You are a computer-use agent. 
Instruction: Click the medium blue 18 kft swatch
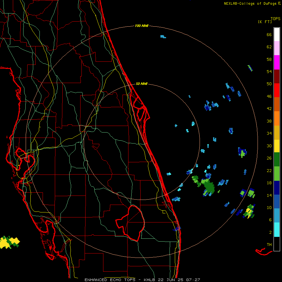pyautogui.click(x=277, y=201)
